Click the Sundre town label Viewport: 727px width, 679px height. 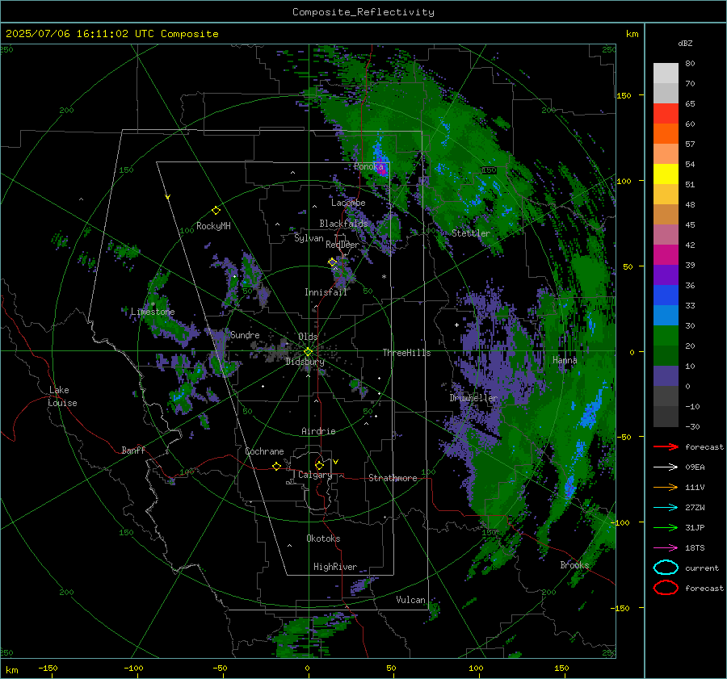point(245,334)
